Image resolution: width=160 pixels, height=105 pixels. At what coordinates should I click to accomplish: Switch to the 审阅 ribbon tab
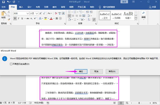[63, 7]
